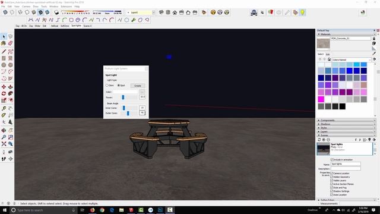380x214 pixels.
Task: Uncheck Camera Location property
Action: [332, 173]
